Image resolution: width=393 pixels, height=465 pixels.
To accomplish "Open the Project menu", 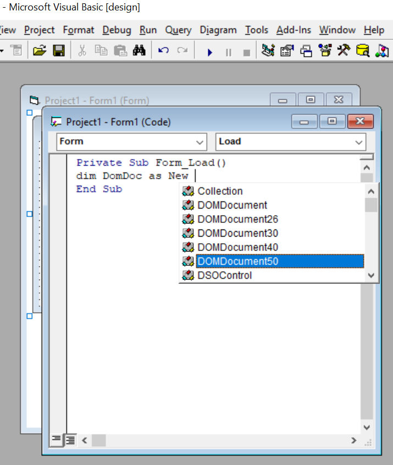I will point(40,30).
